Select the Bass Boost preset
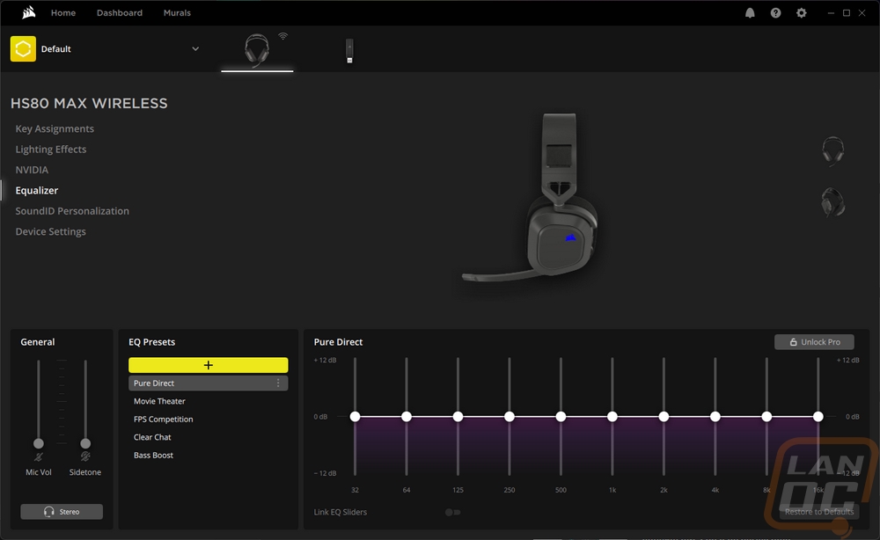This screenshot has height=540, width=880. point(153,456)
